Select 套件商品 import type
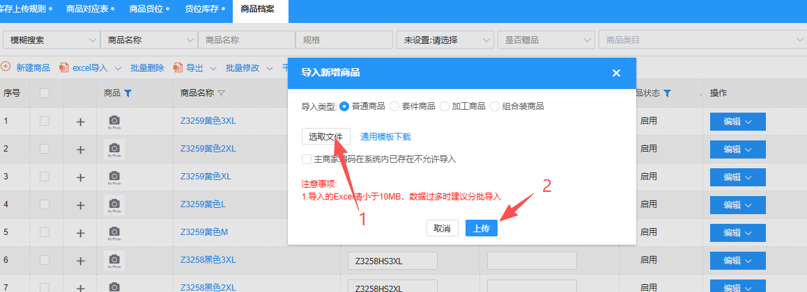This screenshot has width=807, height=292. (394, 106)
